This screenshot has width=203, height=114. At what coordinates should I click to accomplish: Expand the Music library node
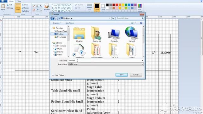(53, 49)
